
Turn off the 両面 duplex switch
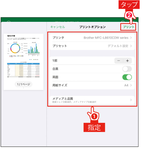127,77
